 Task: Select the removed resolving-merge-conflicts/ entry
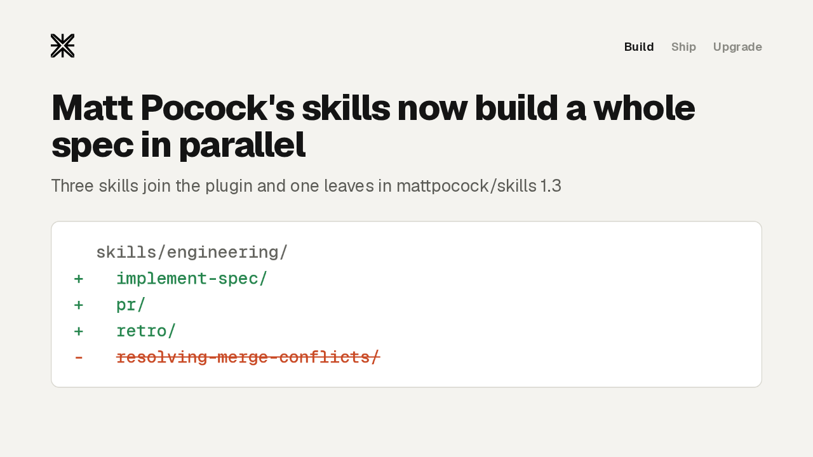tap(248, 357)
